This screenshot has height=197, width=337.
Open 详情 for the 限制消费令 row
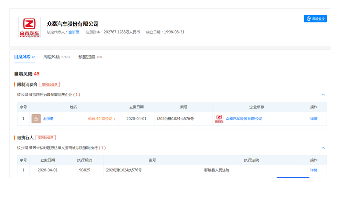point(314,119)
